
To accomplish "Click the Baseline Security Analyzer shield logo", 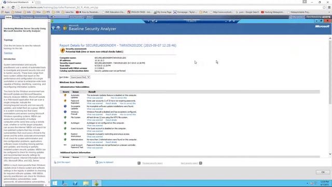I will click(x=65, y=28).
